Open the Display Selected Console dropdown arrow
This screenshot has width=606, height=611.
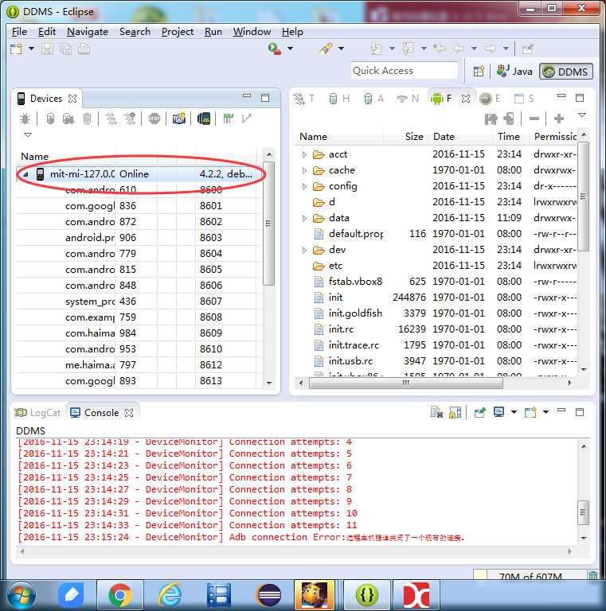[x=514, y=412]
